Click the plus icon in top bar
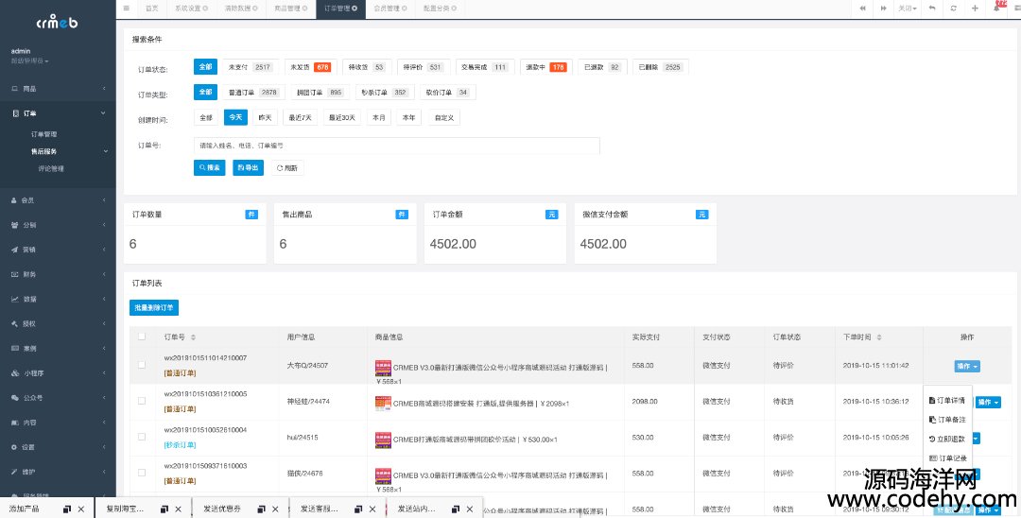1021x518 pixels. [x=975, y=8]
